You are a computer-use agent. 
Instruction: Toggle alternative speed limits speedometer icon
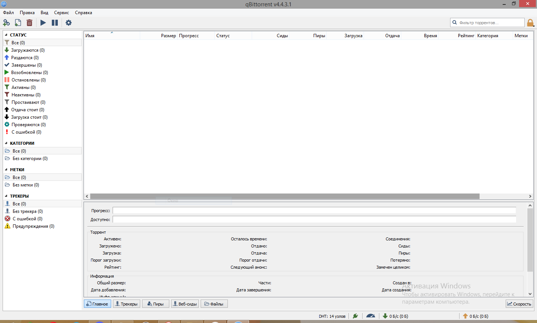[371, 316]
